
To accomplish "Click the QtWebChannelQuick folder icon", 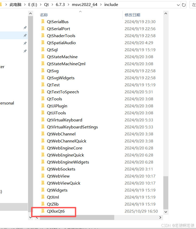I will pyautogui.click(x=43, y=141).
